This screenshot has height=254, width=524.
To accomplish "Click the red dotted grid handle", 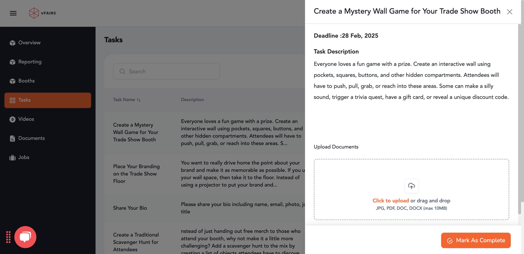I will 9,237.
